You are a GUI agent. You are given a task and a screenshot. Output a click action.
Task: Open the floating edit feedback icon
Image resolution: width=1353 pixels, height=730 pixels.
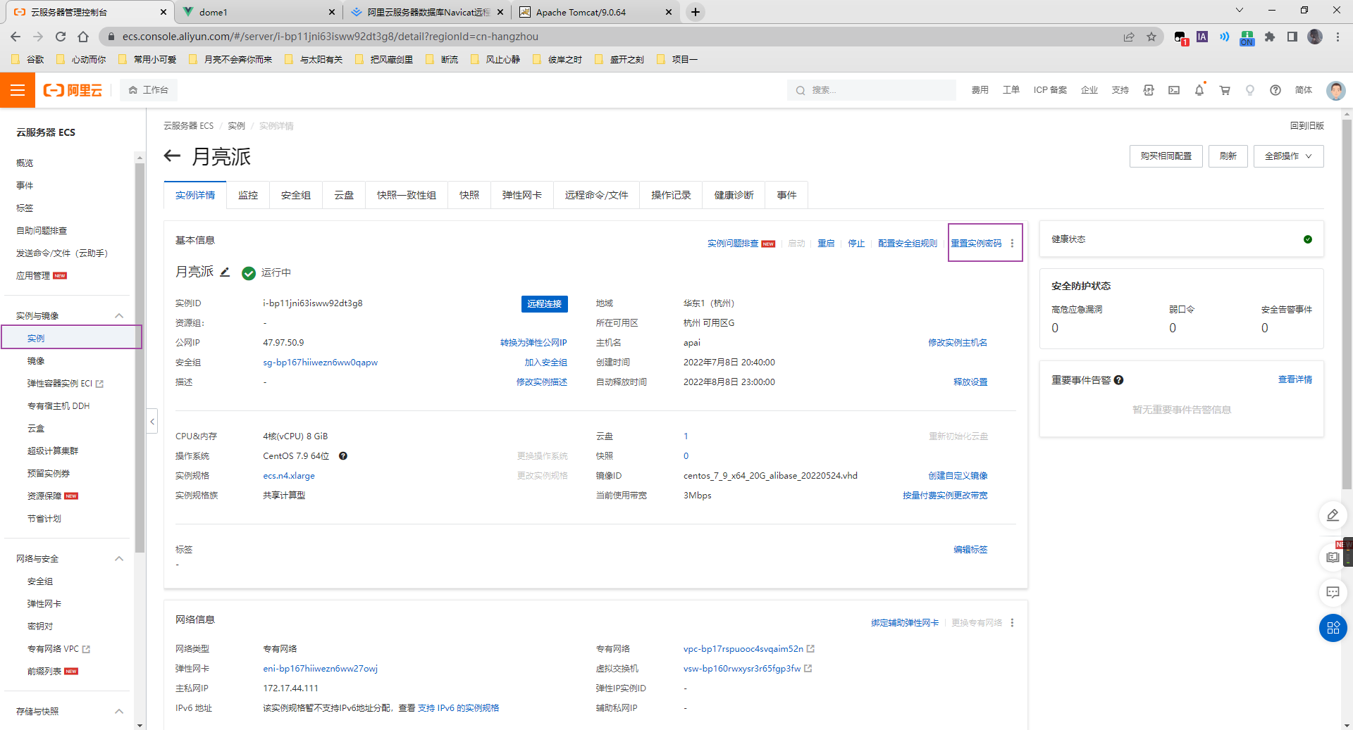pyautogui.click(x=1333, y=515)
